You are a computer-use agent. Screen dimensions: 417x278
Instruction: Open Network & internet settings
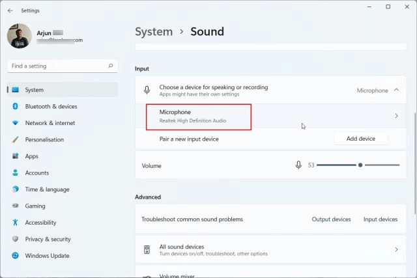[x=50, y=123]
